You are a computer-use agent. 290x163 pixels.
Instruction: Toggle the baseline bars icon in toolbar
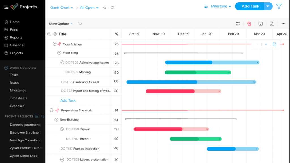tap(238, 24)
